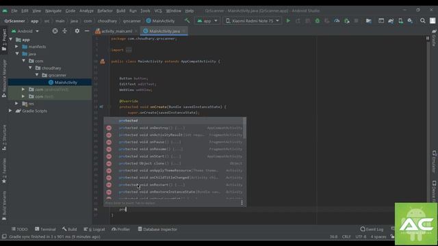Run the app with the green play button
438x246 pixels.
(288, 20)
